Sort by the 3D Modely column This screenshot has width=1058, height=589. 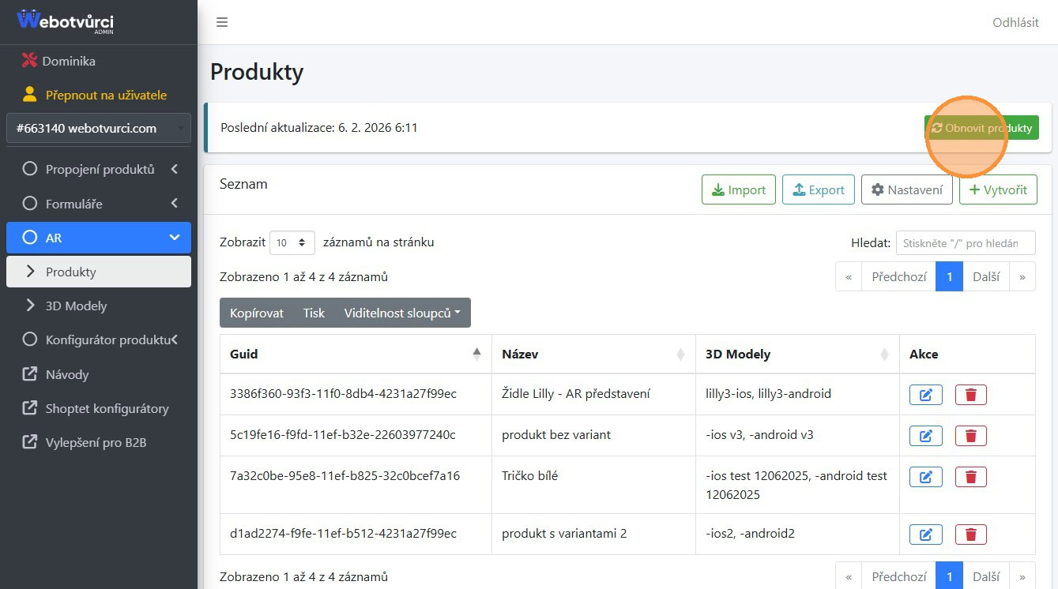797,354
